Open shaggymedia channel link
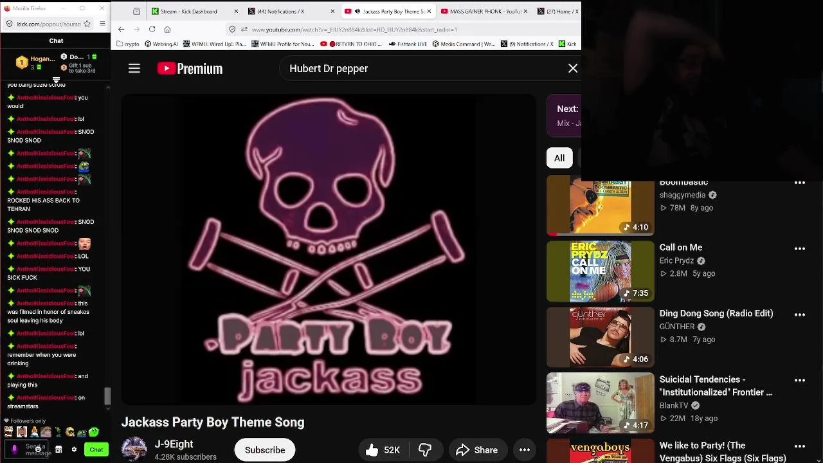823x463 pixels. point(682,195)
